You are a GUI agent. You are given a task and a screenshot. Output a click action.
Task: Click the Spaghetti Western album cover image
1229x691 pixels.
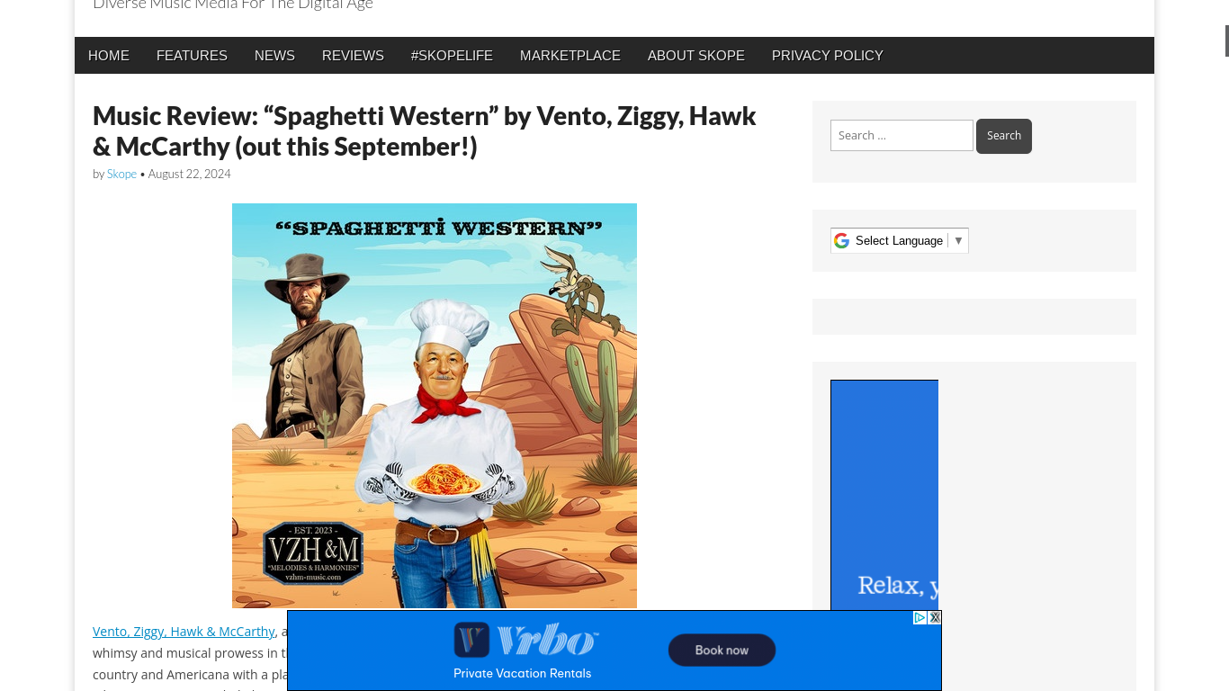pyautogui.click(x=435, y=406)
